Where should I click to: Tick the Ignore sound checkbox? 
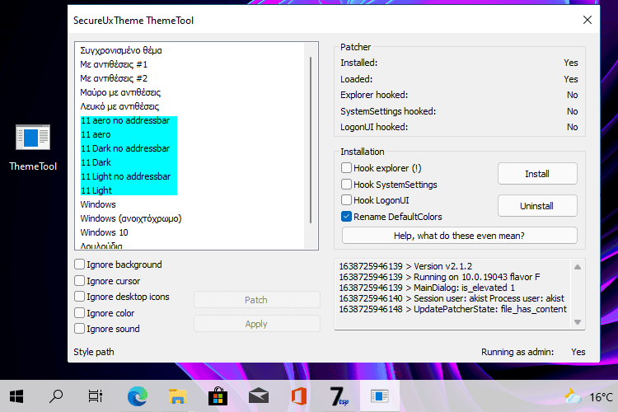click(79, 329)
